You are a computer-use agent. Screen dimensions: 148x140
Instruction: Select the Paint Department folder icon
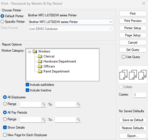tap(40, 71)
